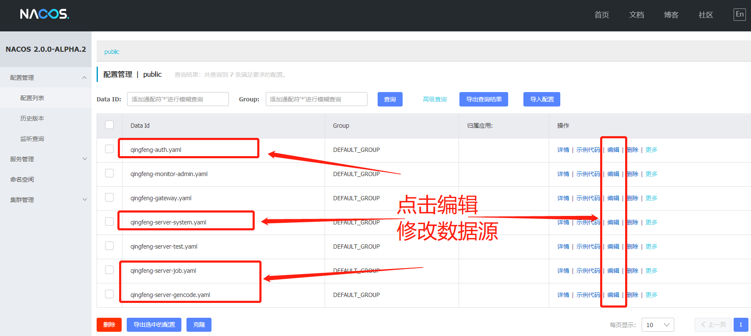Open 文档 in the top navigation
Viewport: 751px width, 336px height.
[x=637, y=15]
